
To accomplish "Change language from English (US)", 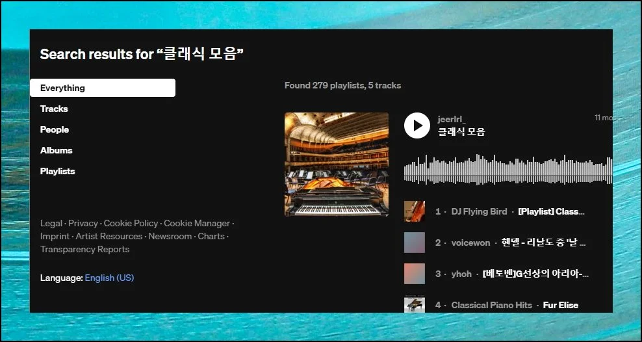I will tap(109, 278).
